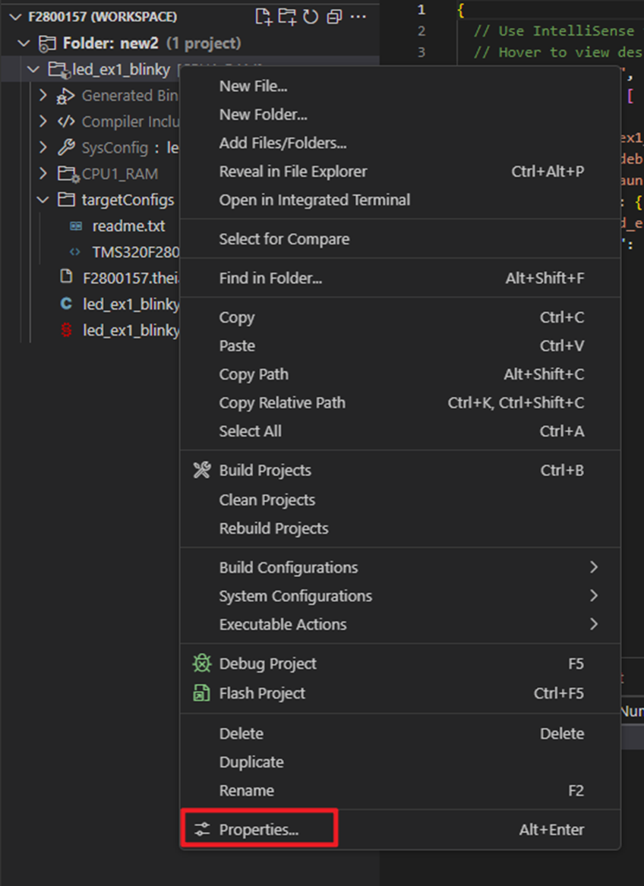Image resolution: width=644 pixels, height=886 pixels.
Task: Expand the Generated Binaries node
Action: [x=43, y=96]
